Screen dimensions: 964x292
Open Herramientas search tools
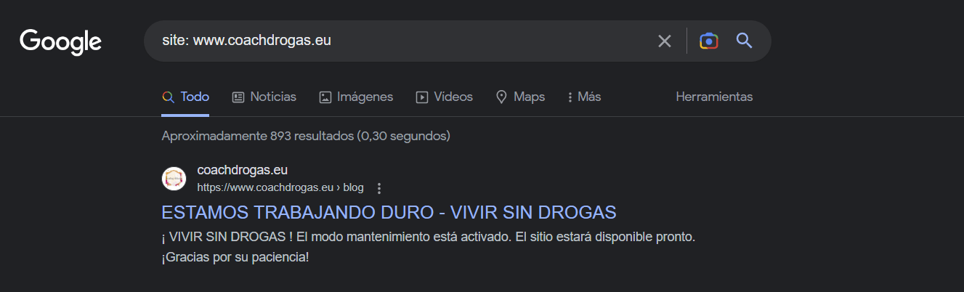[x=714, y=97]
